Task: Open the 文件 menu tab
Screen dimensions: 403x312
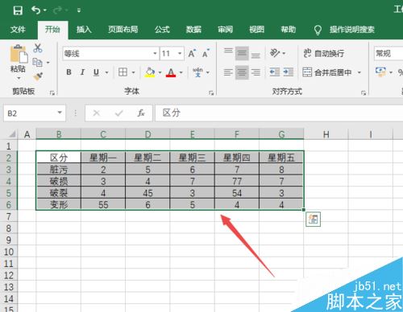Action: tap(18, 29)
